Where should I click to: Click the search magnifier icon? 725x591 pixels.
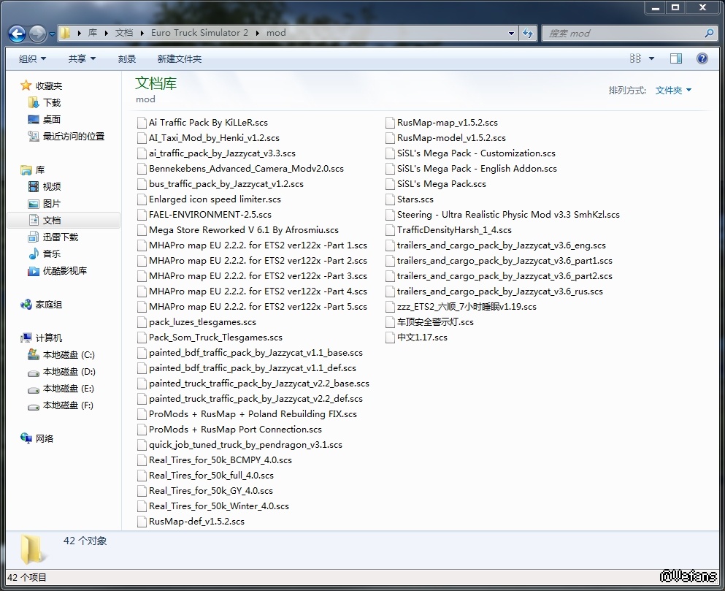(709, 33)
